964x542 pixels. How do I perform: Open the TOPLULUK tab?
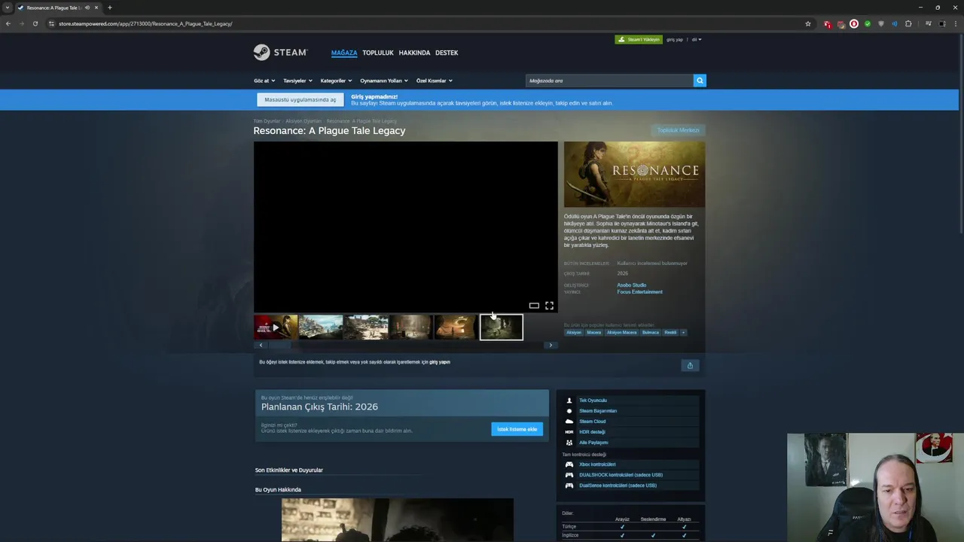tap(378, 53)
